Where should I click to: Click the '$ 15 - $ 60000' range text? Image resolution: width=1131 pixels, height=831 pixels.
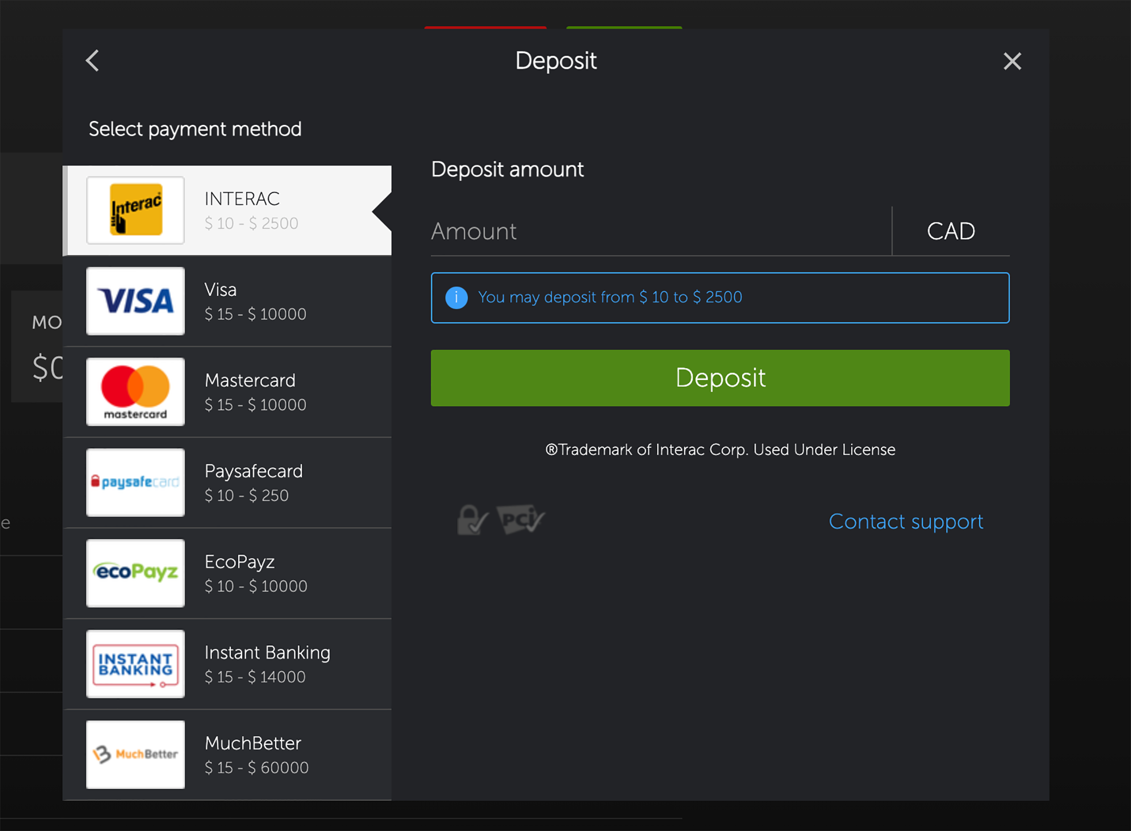(256, 768)
